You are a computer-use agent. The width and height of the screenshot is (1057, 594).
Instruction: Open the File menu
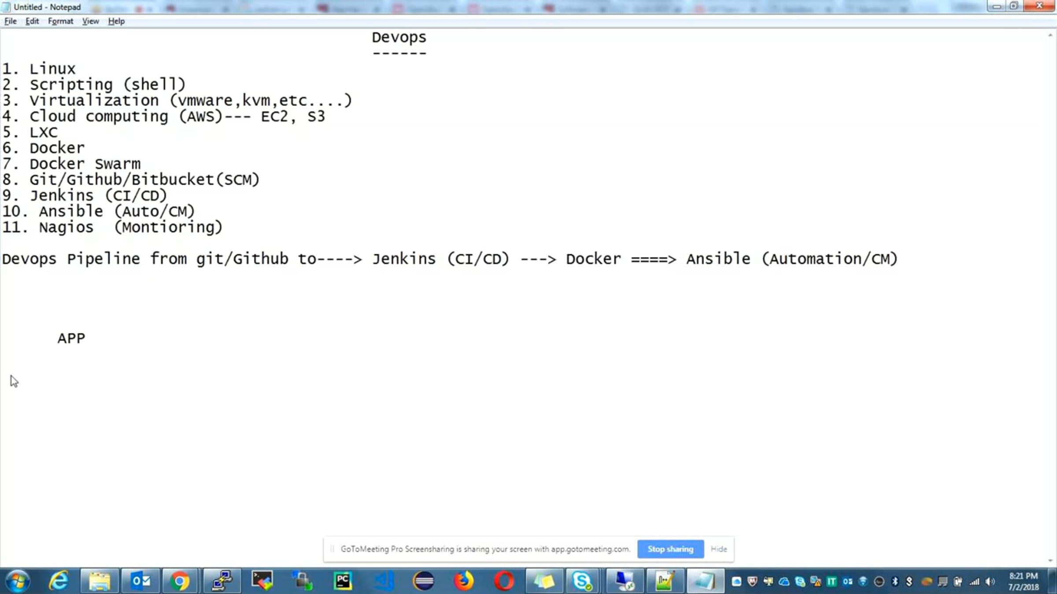click(x=10, y=21)
